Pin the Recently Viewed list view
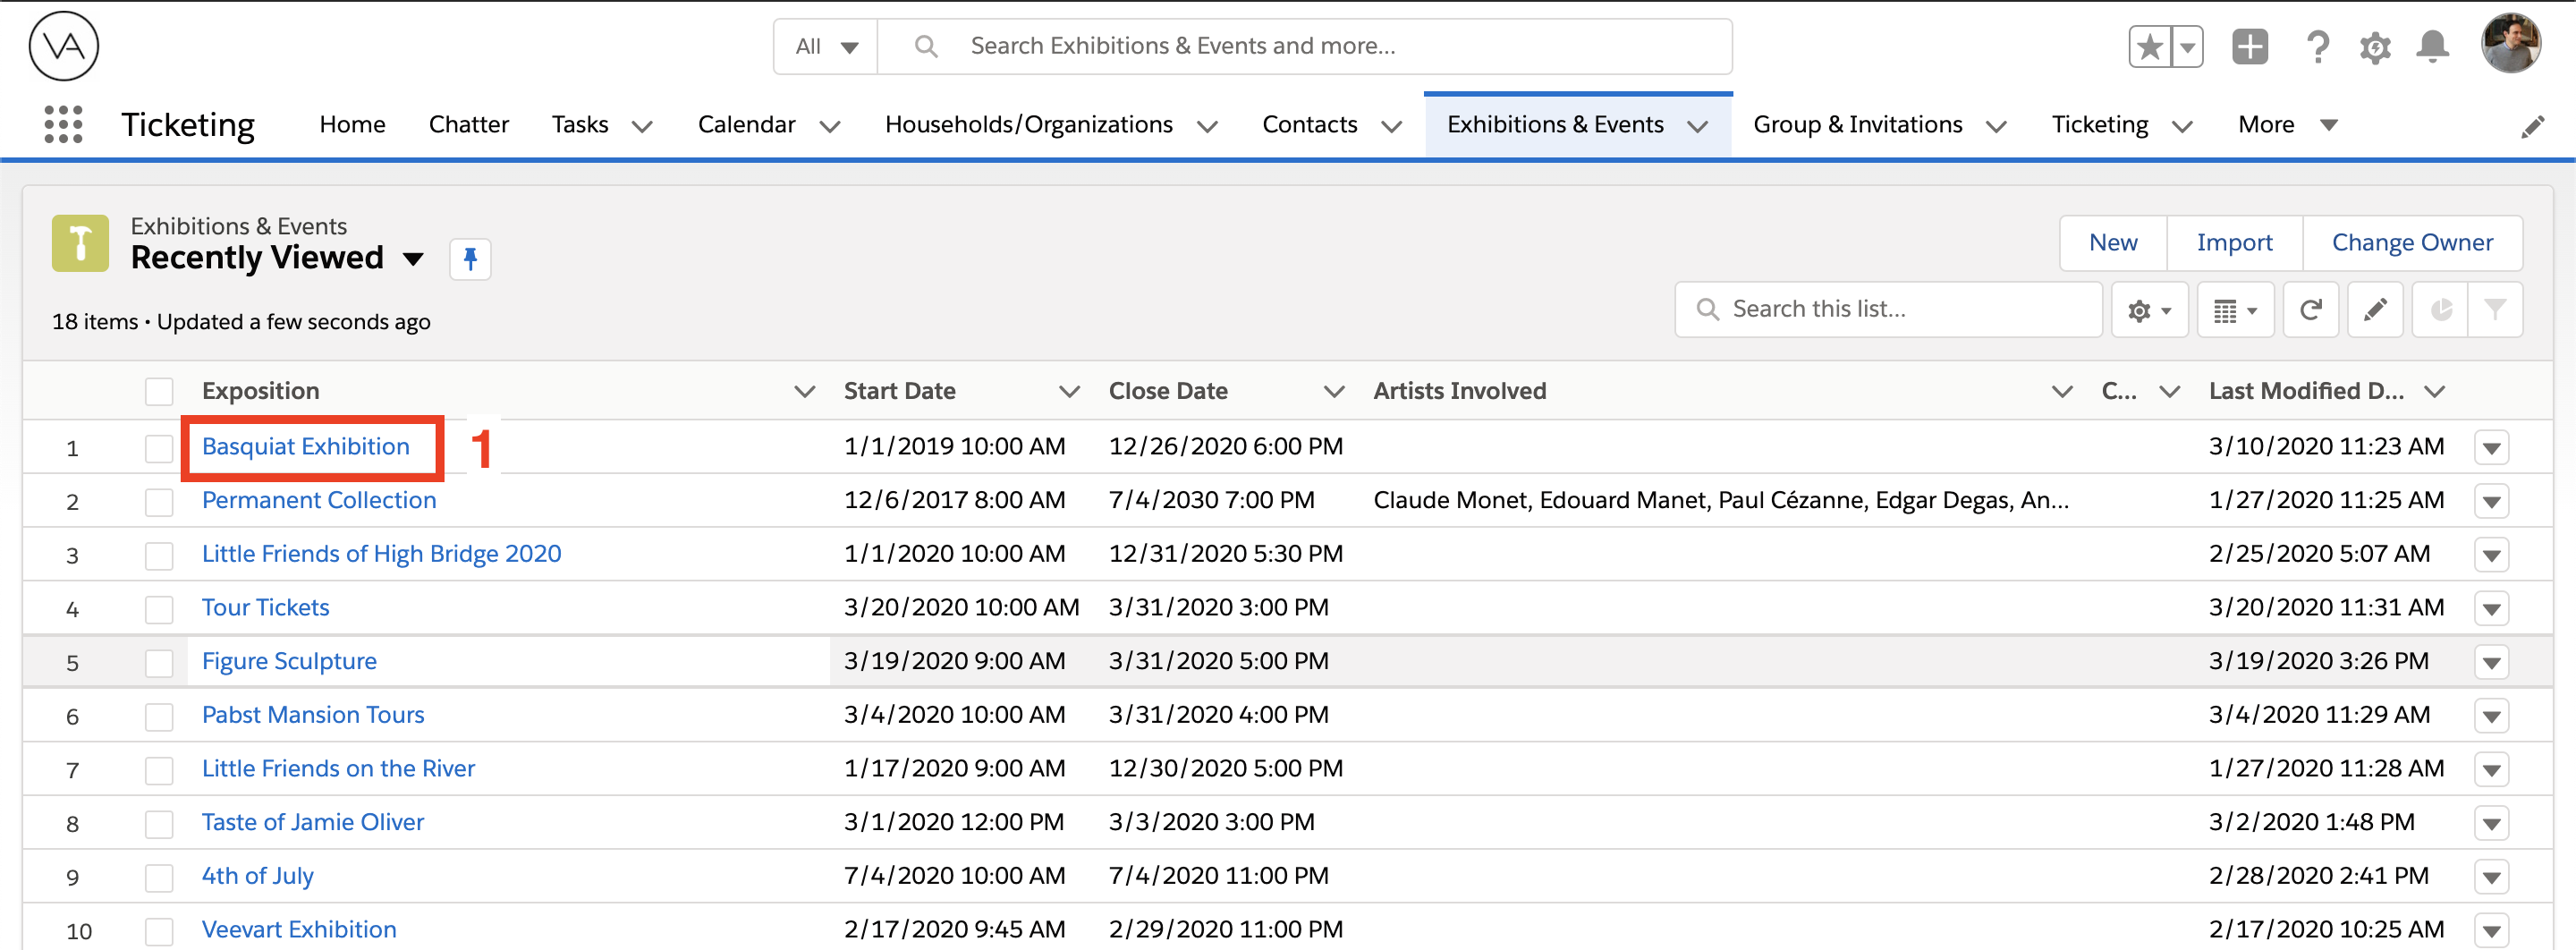This screenshot has width=2576, height=950. [x=470, y=259]
